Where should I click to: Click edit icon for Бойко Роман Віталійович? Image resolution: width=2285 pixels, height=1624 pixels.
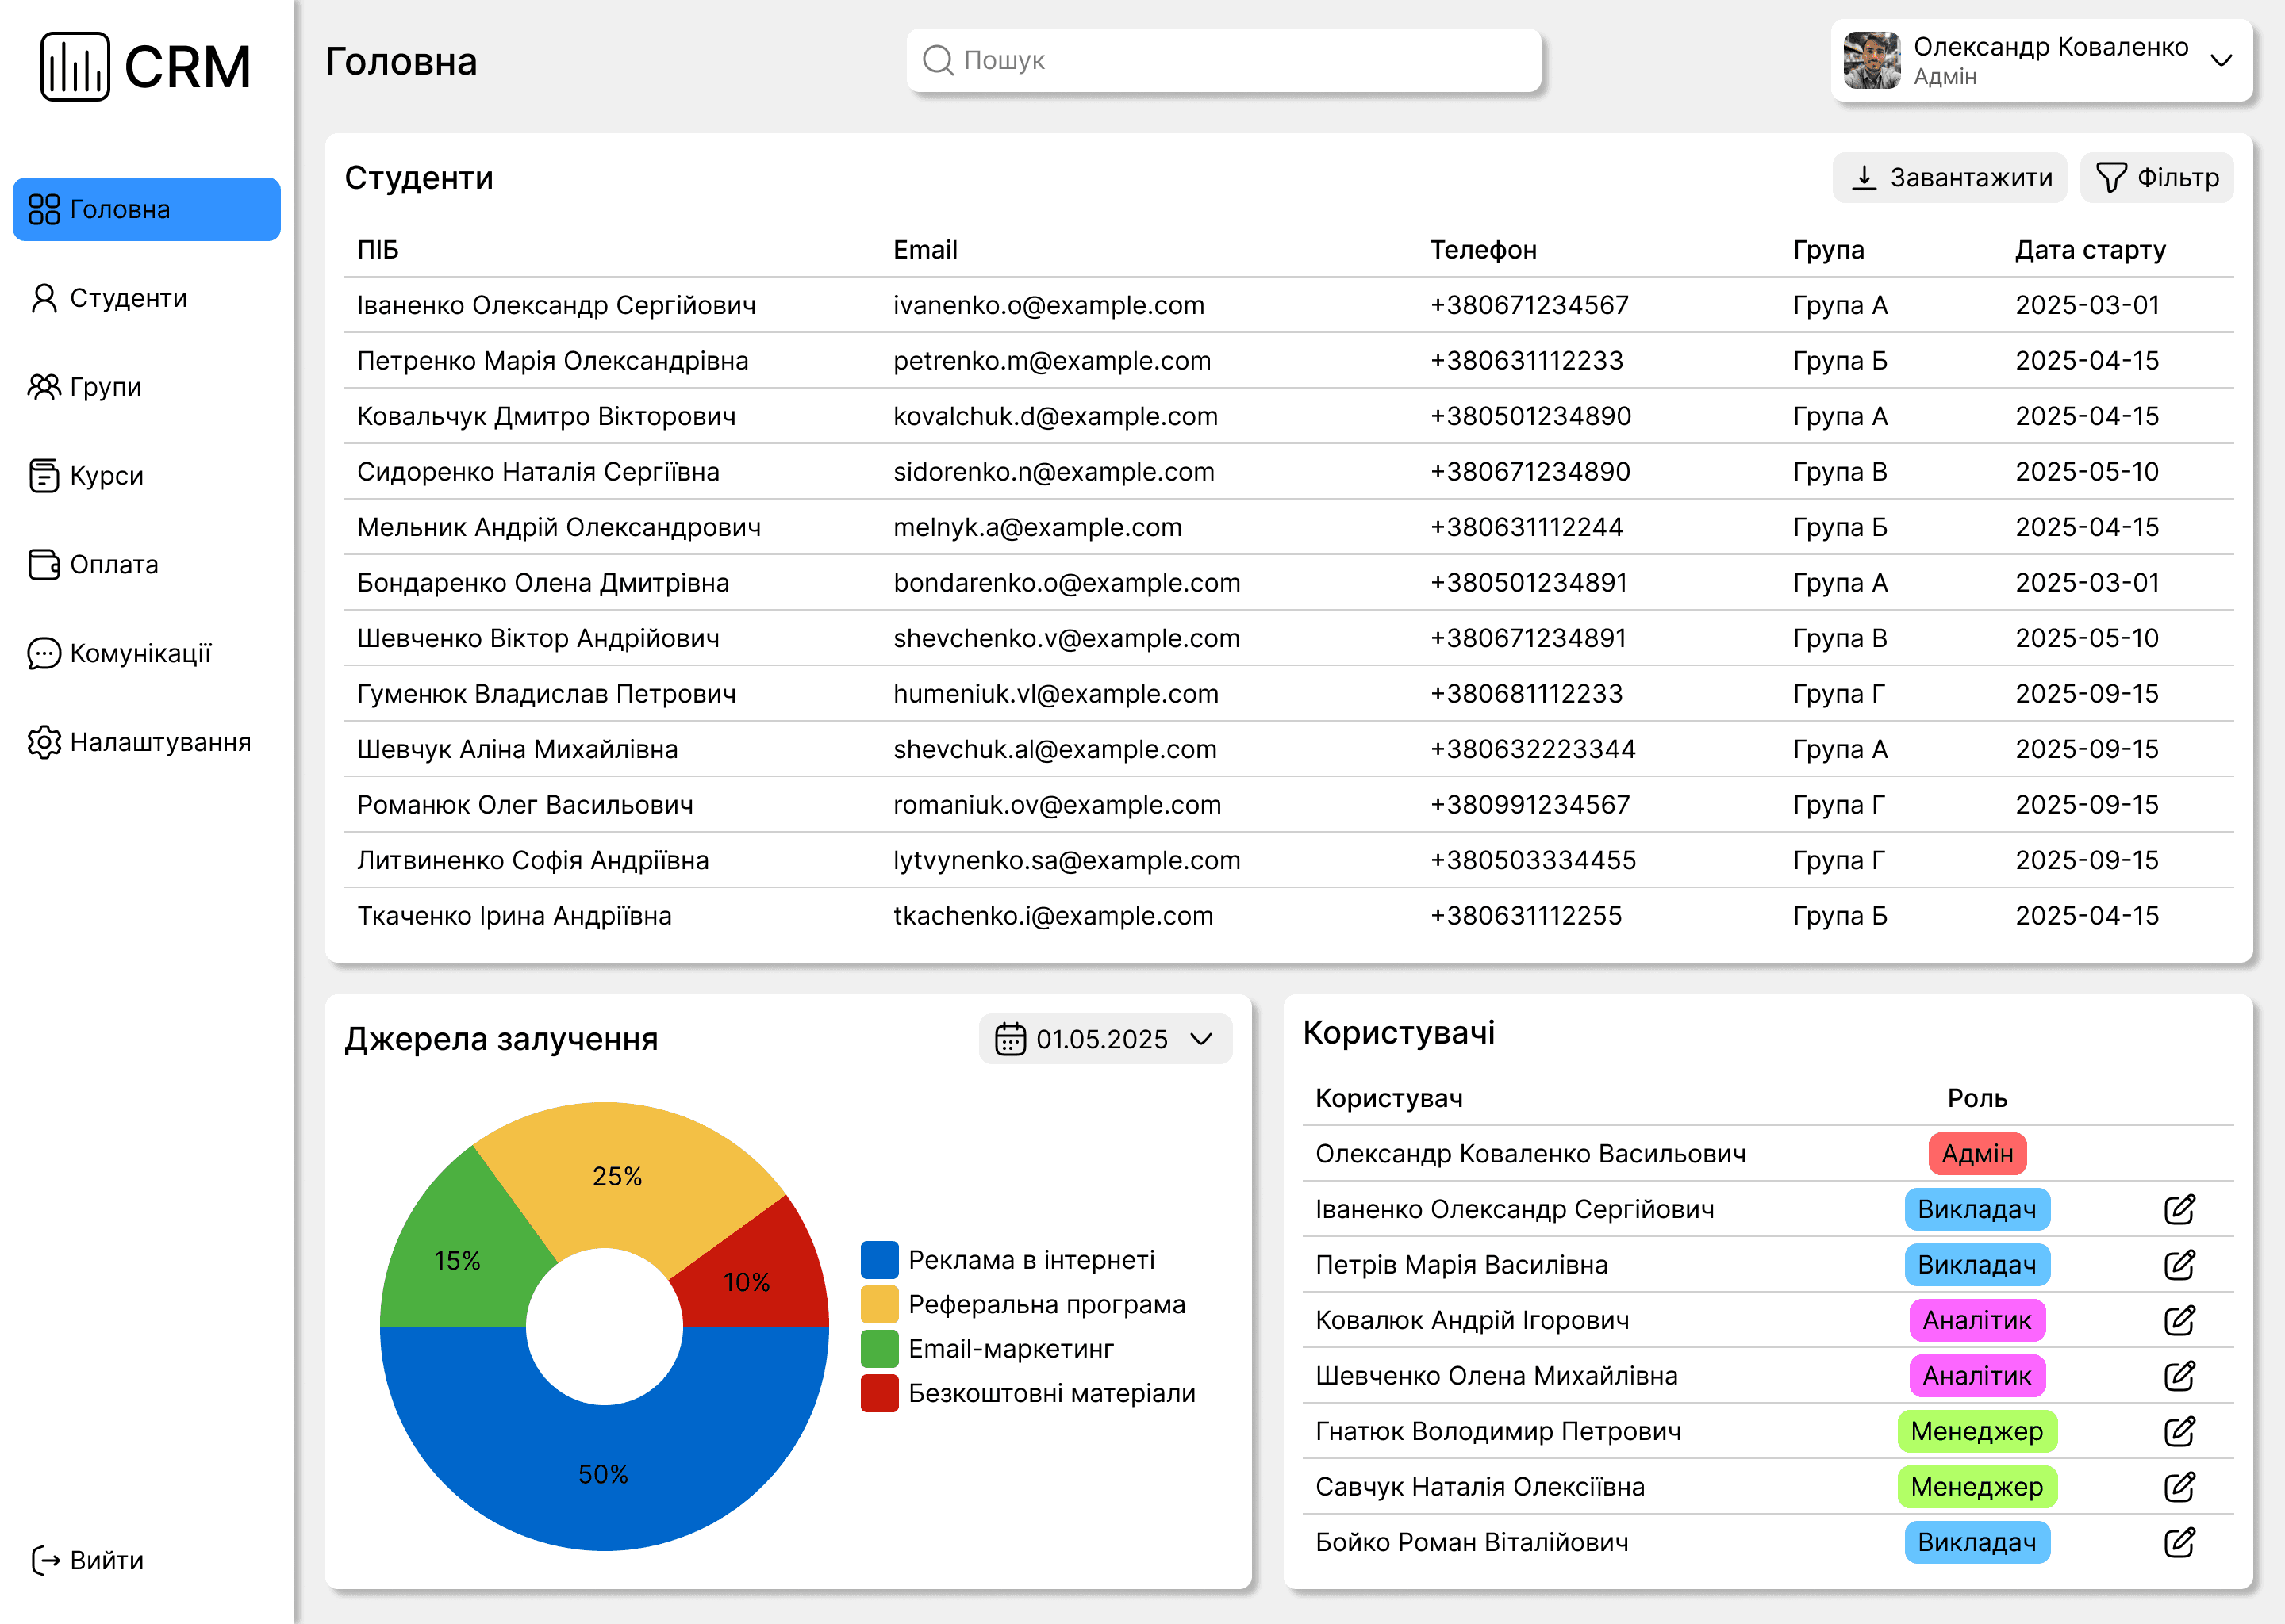[2178, 1542]
